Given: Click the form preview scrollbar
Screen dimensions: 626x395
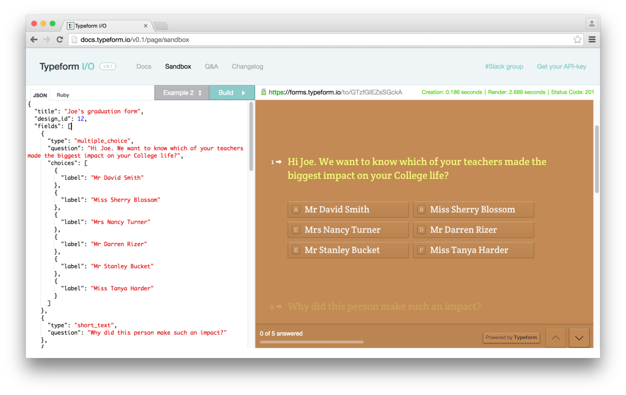Looking at the screenshot, I should point(597,159).
